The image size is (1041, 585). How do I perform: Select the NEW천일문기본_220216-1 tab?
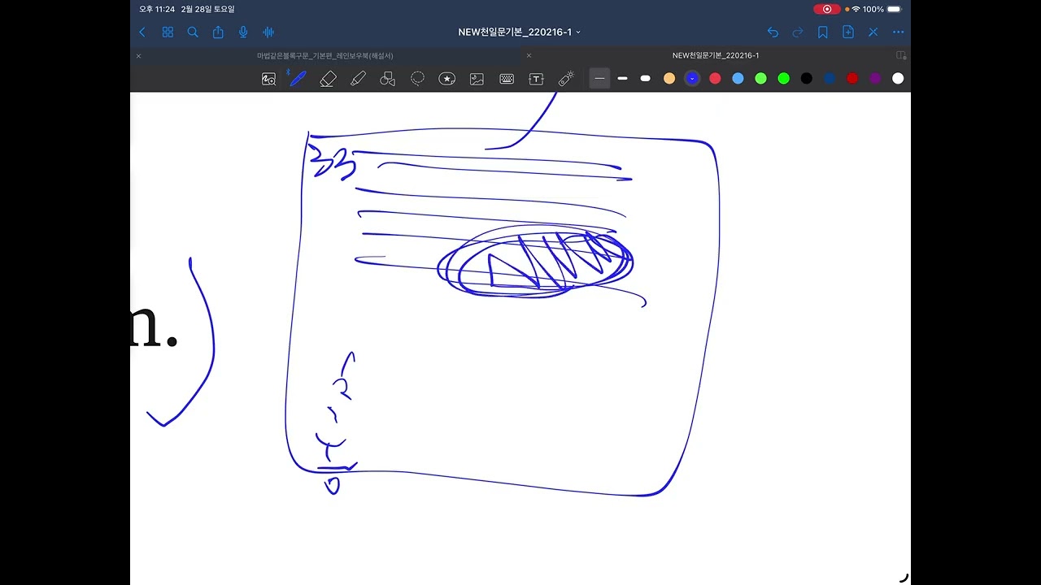click(x=716, y=55)
